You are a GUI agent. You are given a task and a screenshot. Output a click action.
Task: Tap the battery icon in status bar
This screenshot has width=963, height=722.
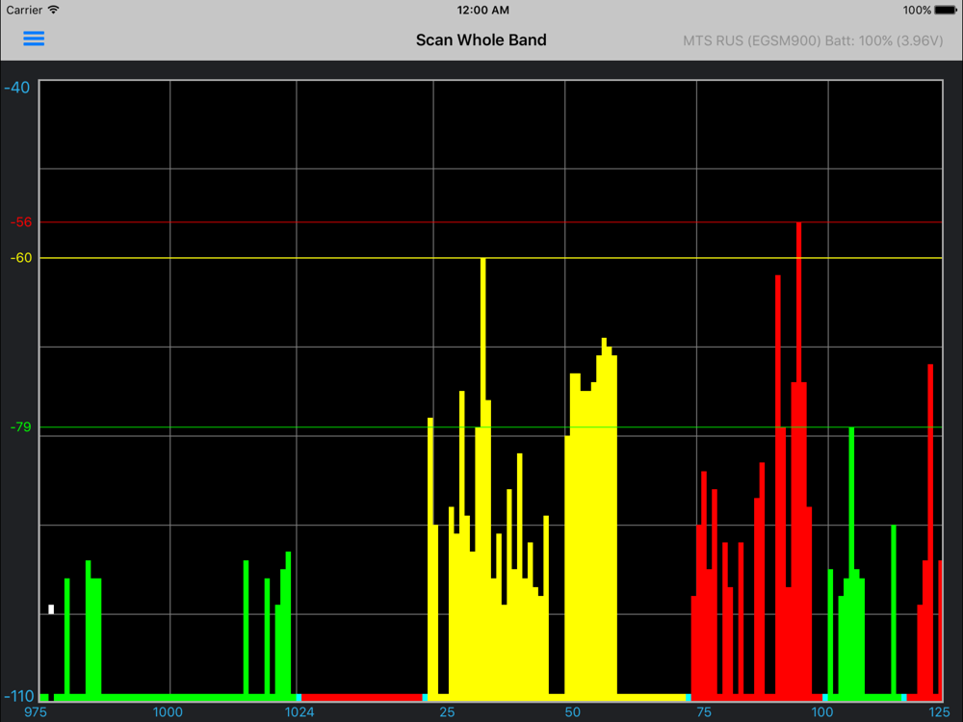[x=946, y=10]
